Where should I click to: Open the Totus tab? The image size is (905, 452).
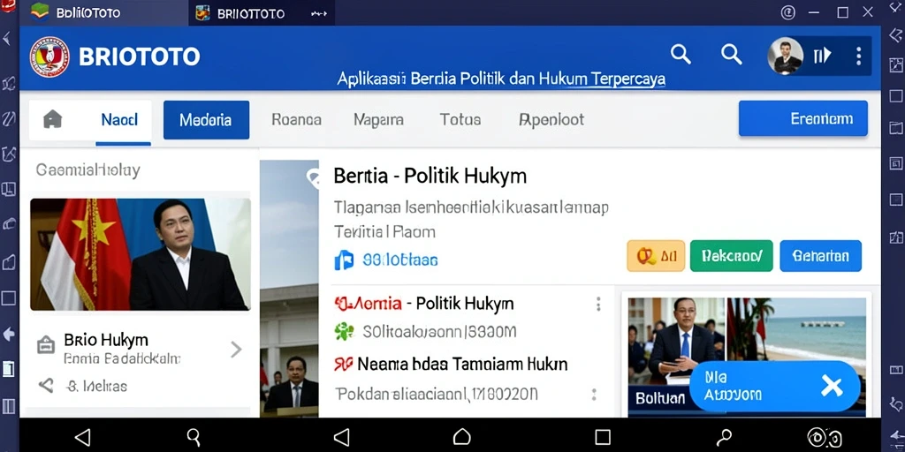pos(460,119)
